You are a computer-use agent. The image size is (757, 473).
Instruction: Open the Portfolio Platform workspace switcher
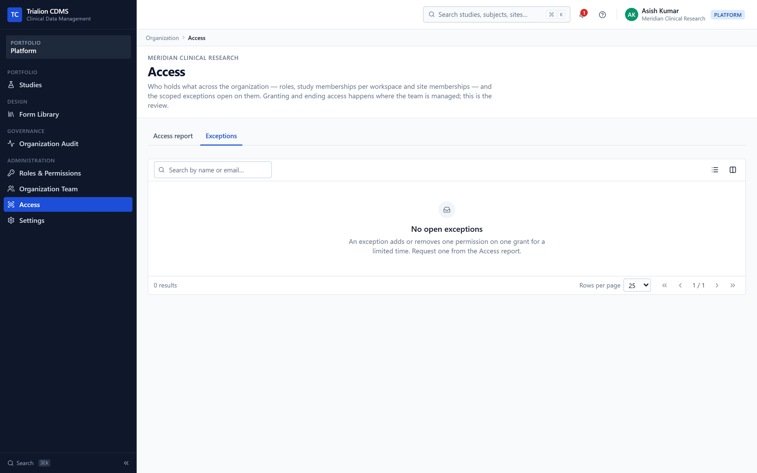point(68,47)
